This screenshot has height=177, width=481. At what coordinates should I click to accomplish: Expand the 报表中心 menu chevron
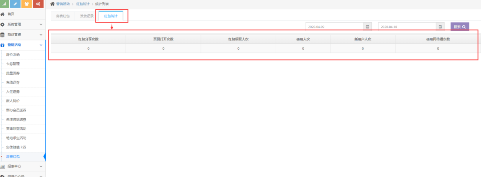click(41, 167)
